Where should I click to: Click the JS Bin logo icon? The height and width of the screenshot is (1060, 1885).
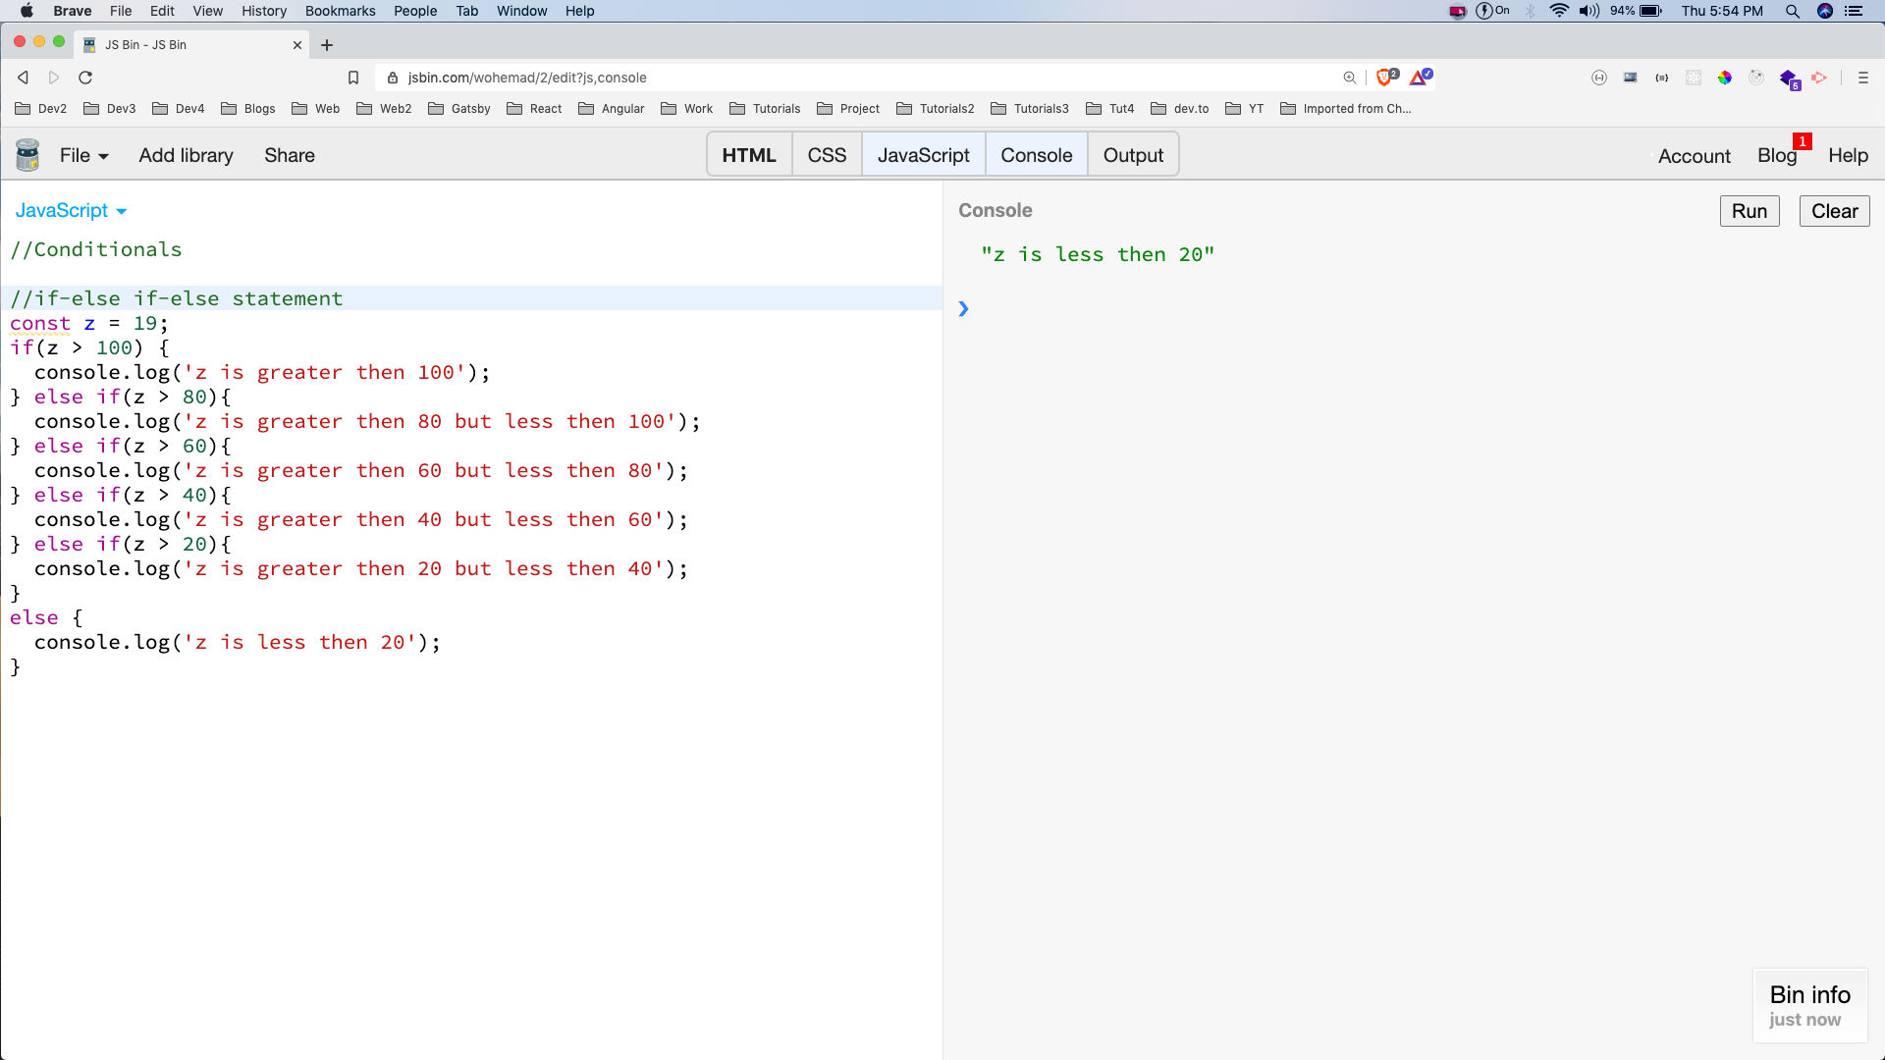(x=27, y=155)
